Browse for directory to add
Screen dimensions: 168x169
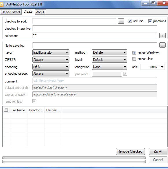121,21
